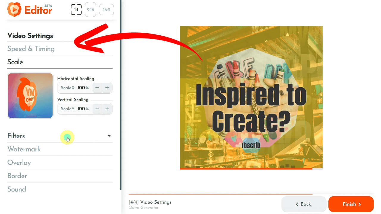Select the 16:9 aspect ratio
This screenshot has height=214, width=381.
click(x=107, y=10)
